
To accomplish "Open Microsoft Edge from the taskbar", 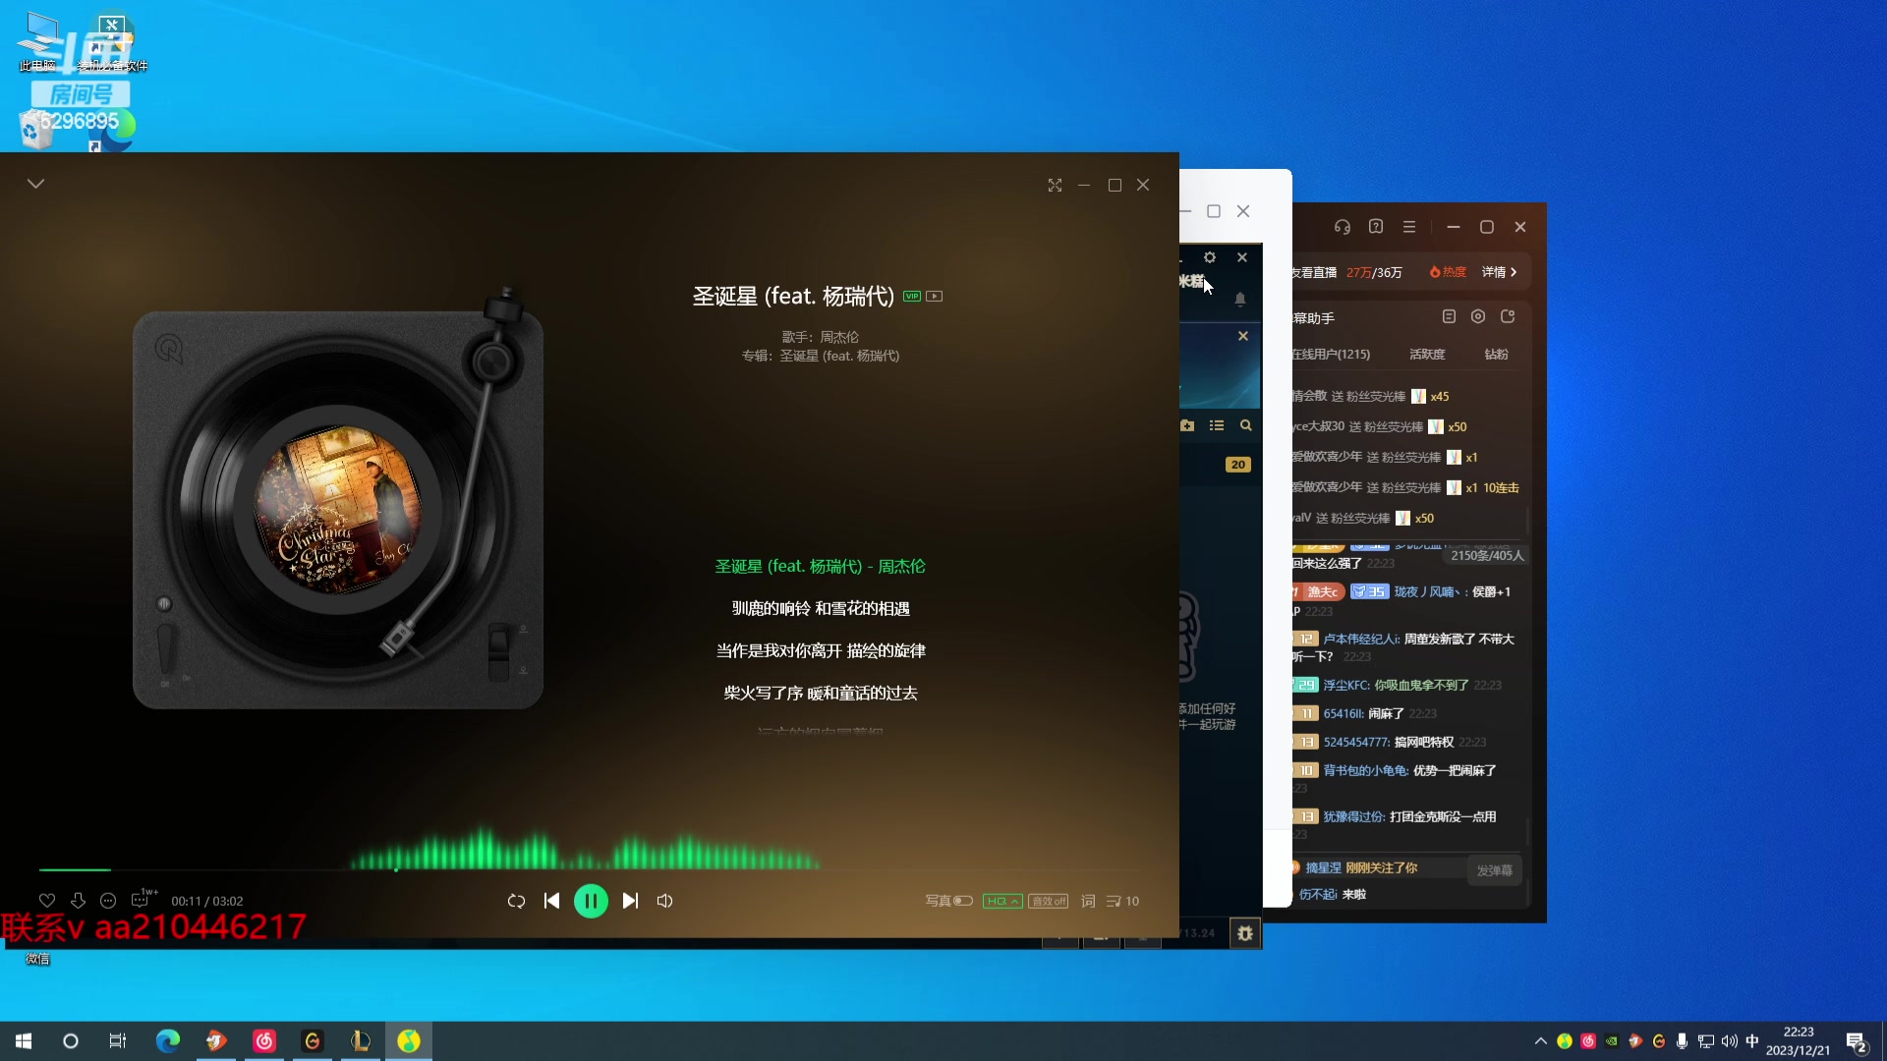I will [168, 1041].
